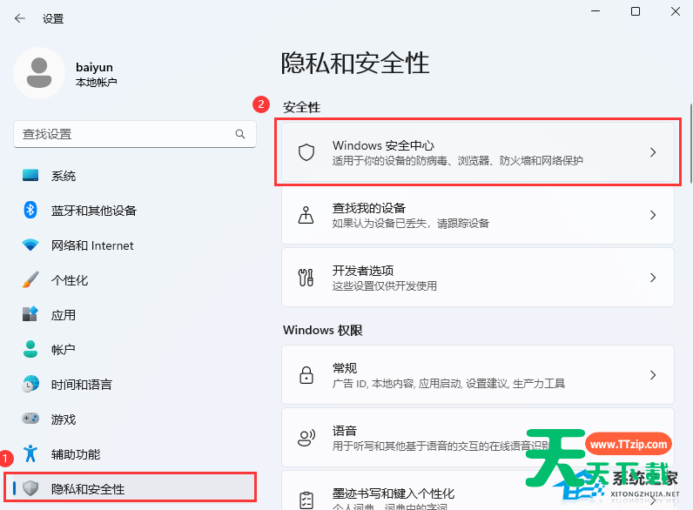Viewport: 693px width, 510px height.
Task: Click the vertical scrollbar on right edge
Action: [x=690, y=144]
